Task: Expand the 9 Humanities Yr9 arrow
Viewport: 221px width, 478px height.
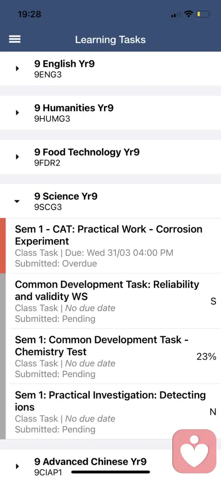Action: pos(17,113)
